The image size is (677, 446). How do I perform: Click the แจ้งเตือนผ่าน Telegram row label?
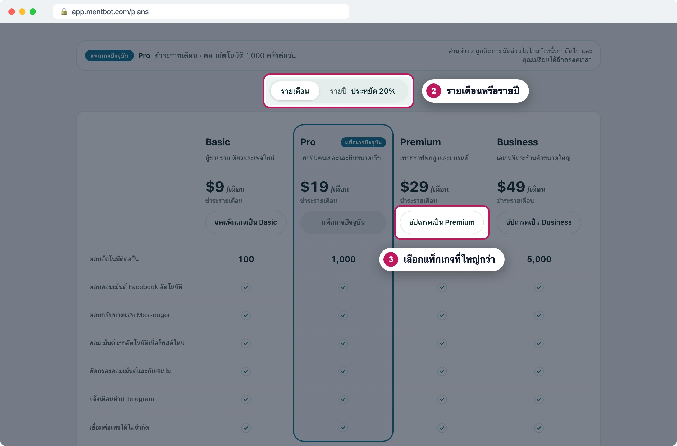(x=122, y=399)
